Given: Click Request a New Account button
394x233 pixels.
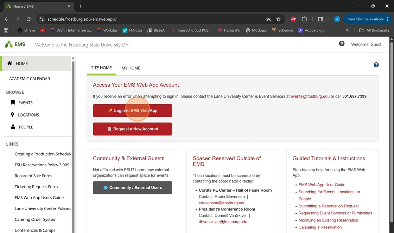Looking at the screenshot, I should [x=132, y=129].
